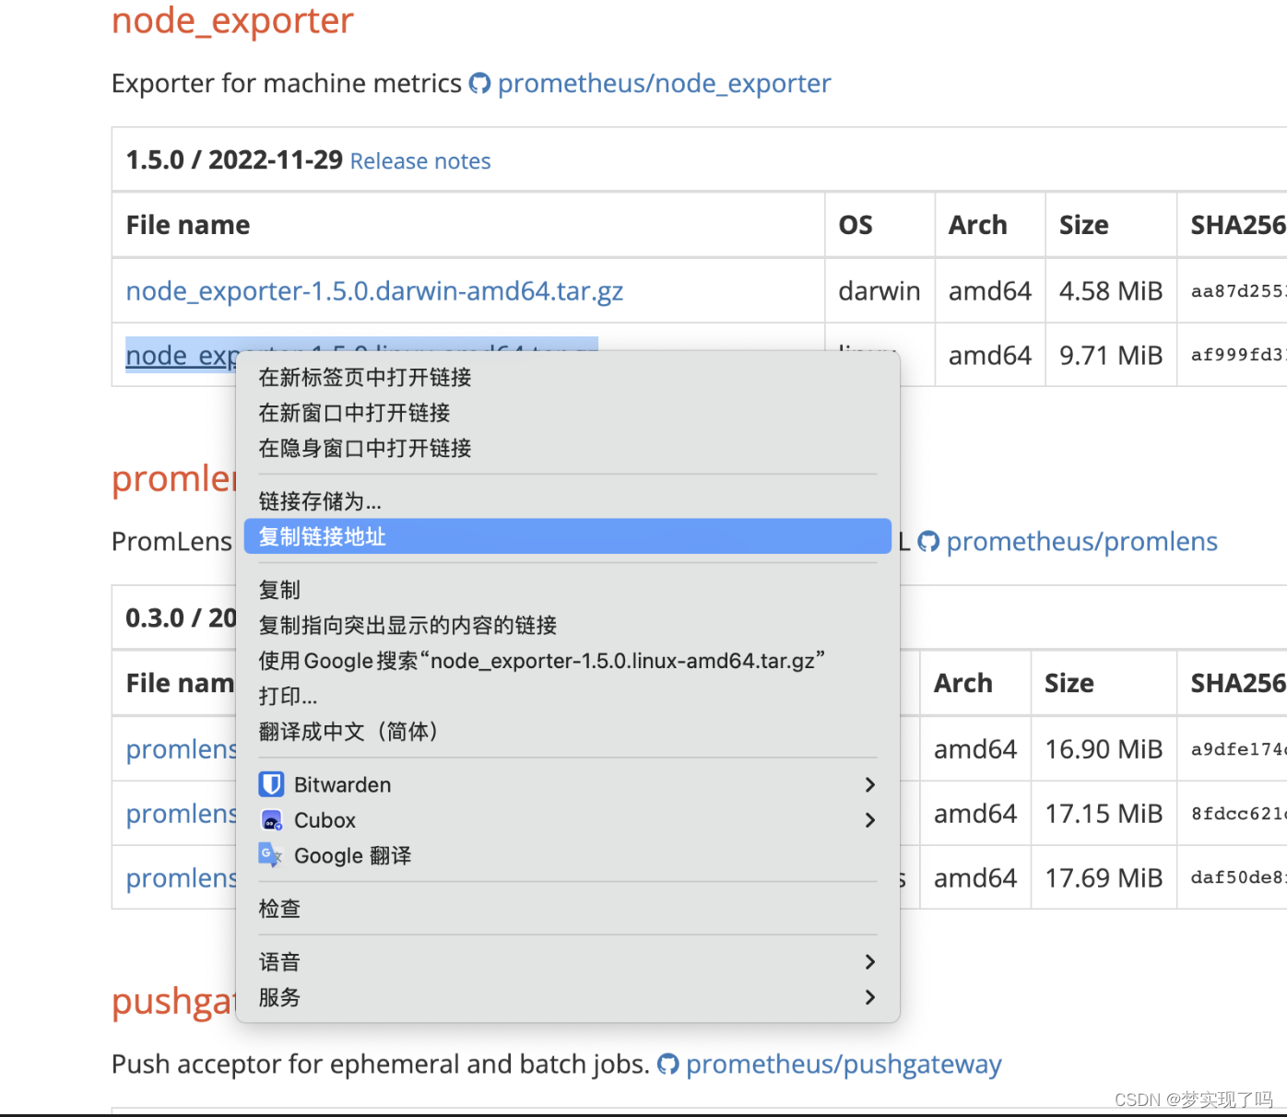This screenshot has width=1287, height=1117.
Task: Click promlens link in 17.15 MiB row
Action: pyautogui.click(x=181, y=814)
